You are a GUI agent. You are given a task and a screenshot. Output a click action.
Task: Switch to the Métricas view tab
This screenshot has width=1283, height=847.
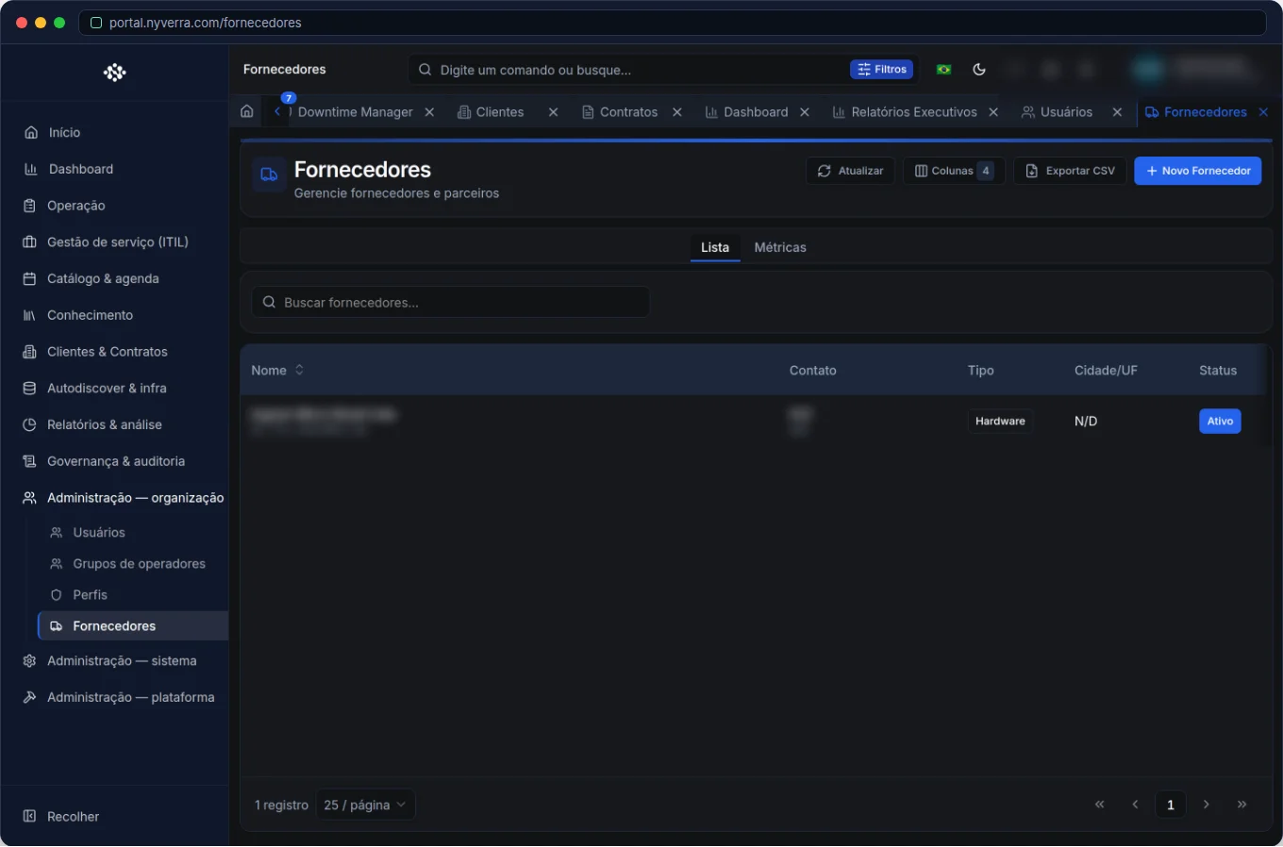click(780, 247)
